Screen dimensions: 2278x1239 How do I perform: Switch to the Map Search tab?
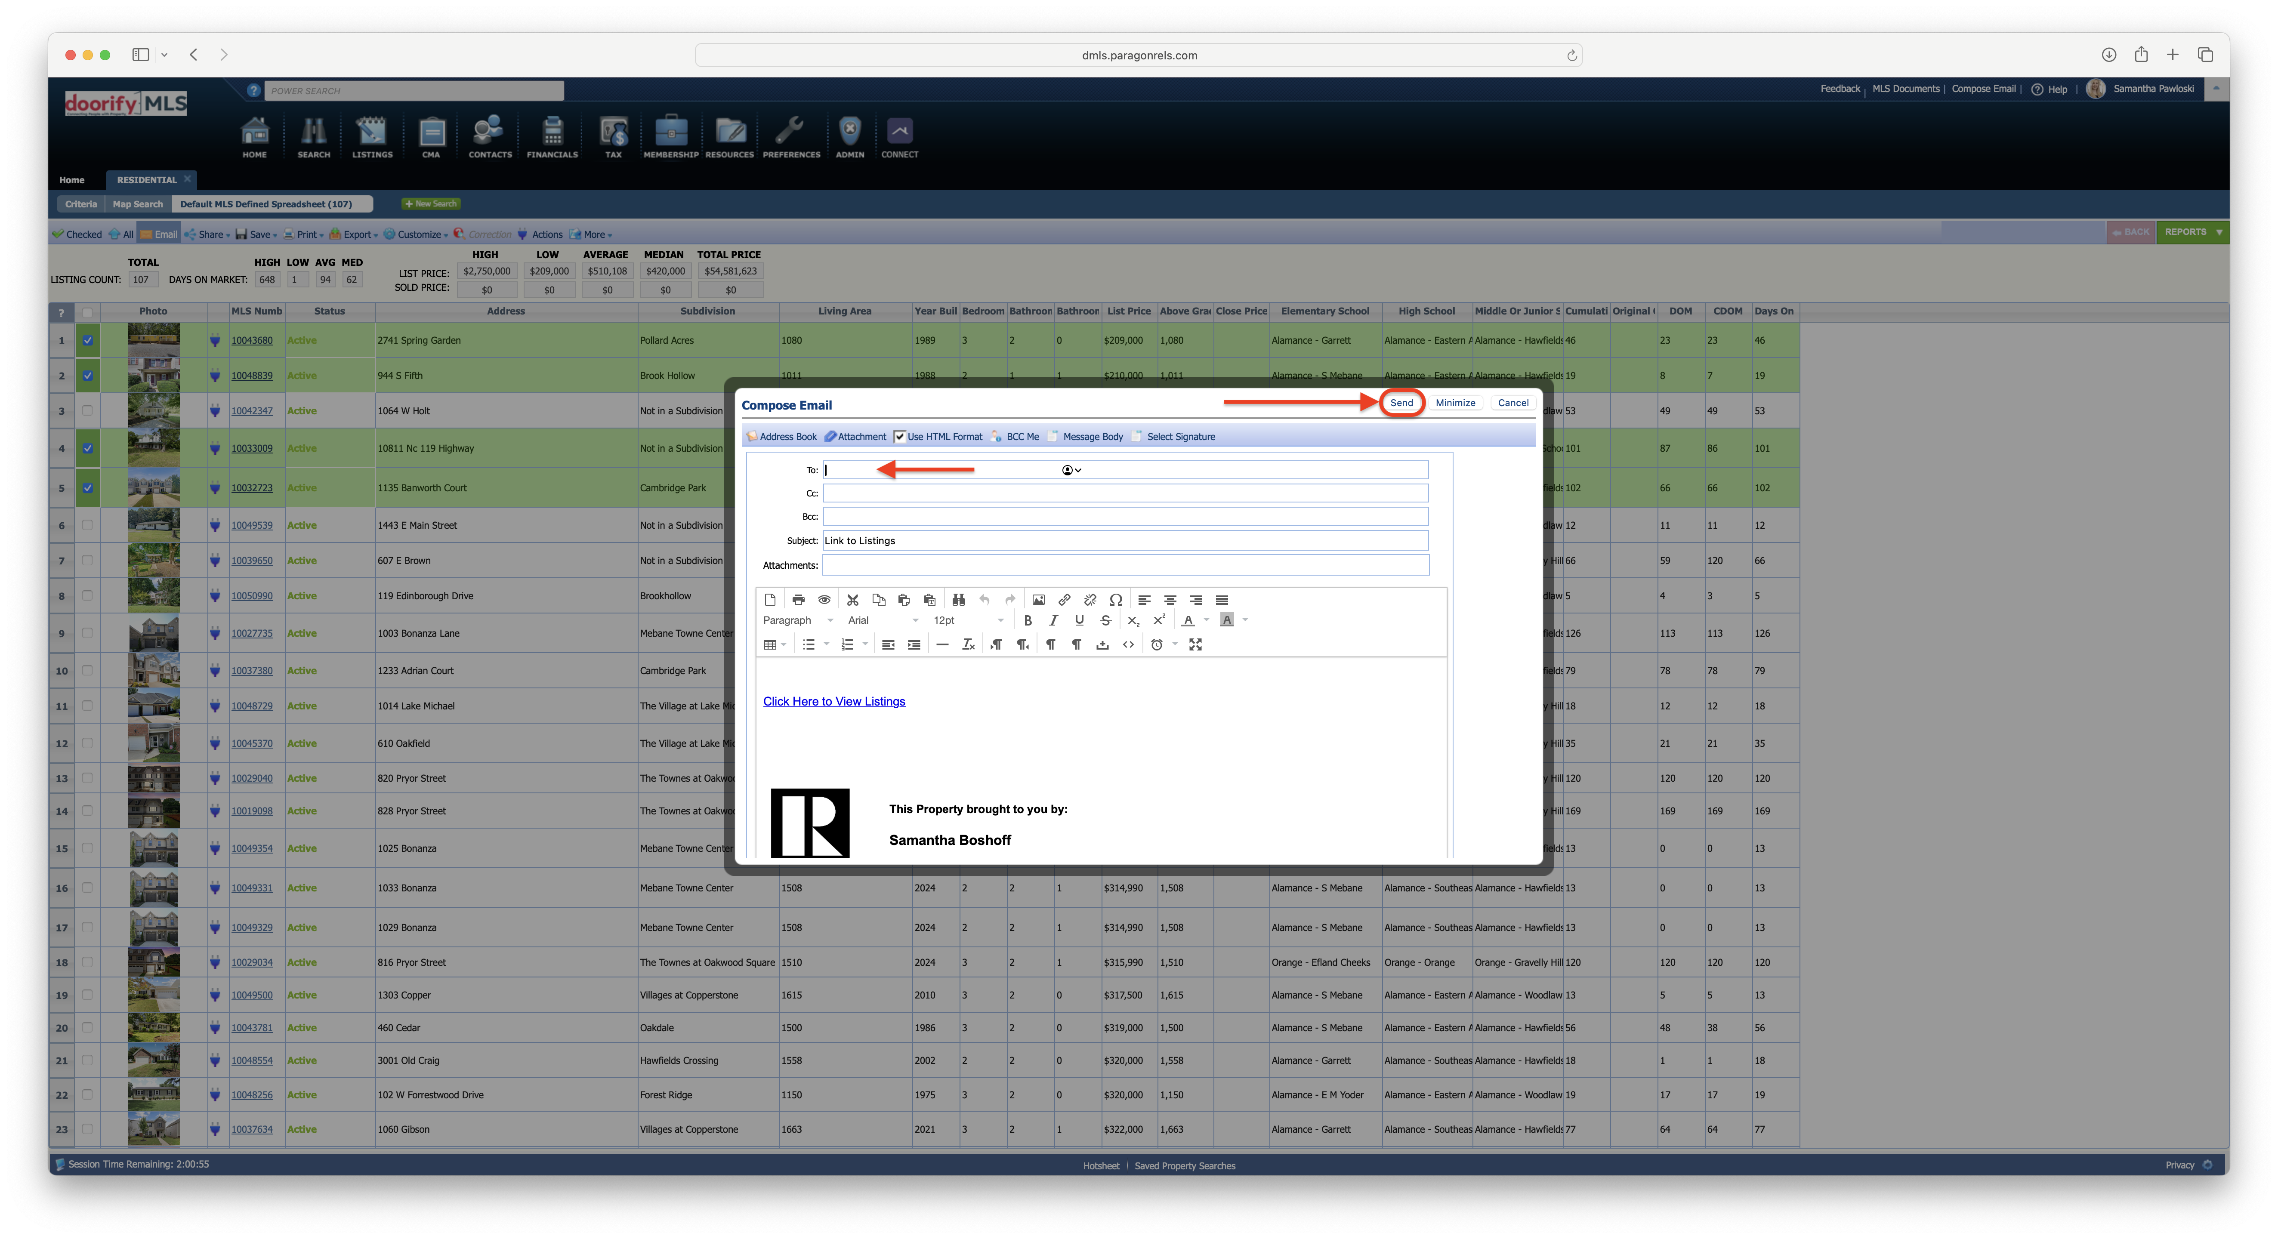point(138,204)
